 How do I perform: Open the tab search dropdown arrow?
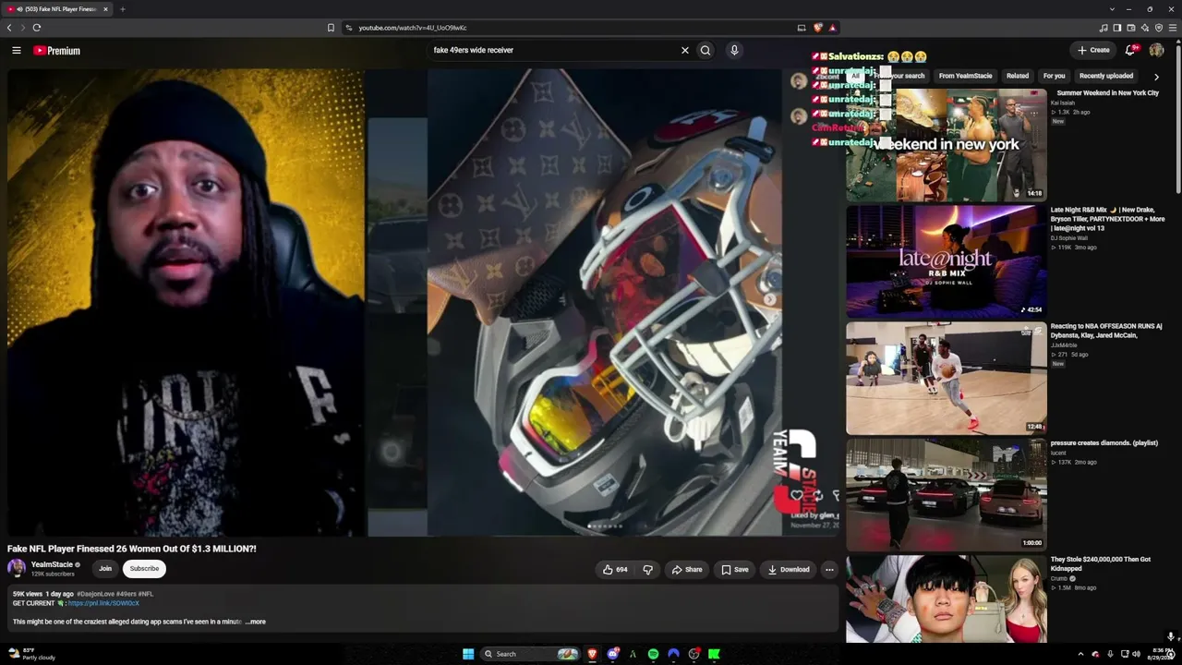coord(1113,9)
